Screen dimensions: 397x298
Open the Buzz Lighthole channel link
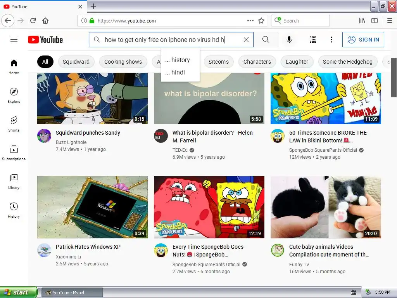pos(71,142)
